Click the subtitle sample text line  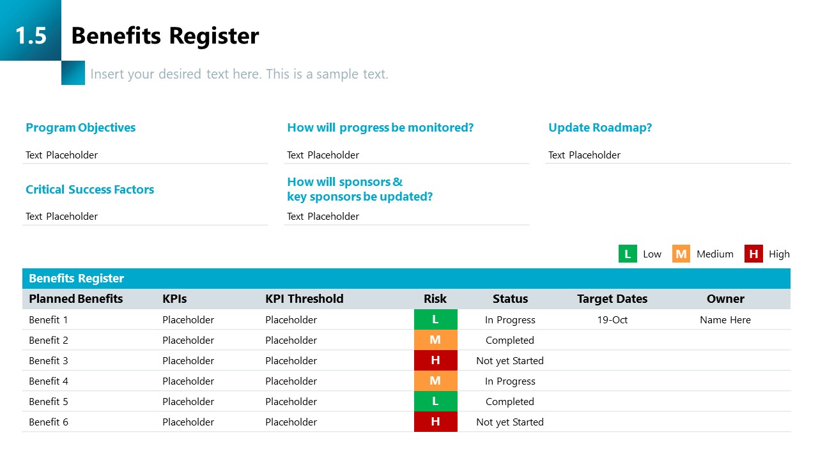(x=239, y=74)
